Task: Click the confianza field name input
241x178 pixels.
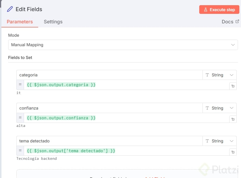Action: pyautogui.click(x=109, y=108)
